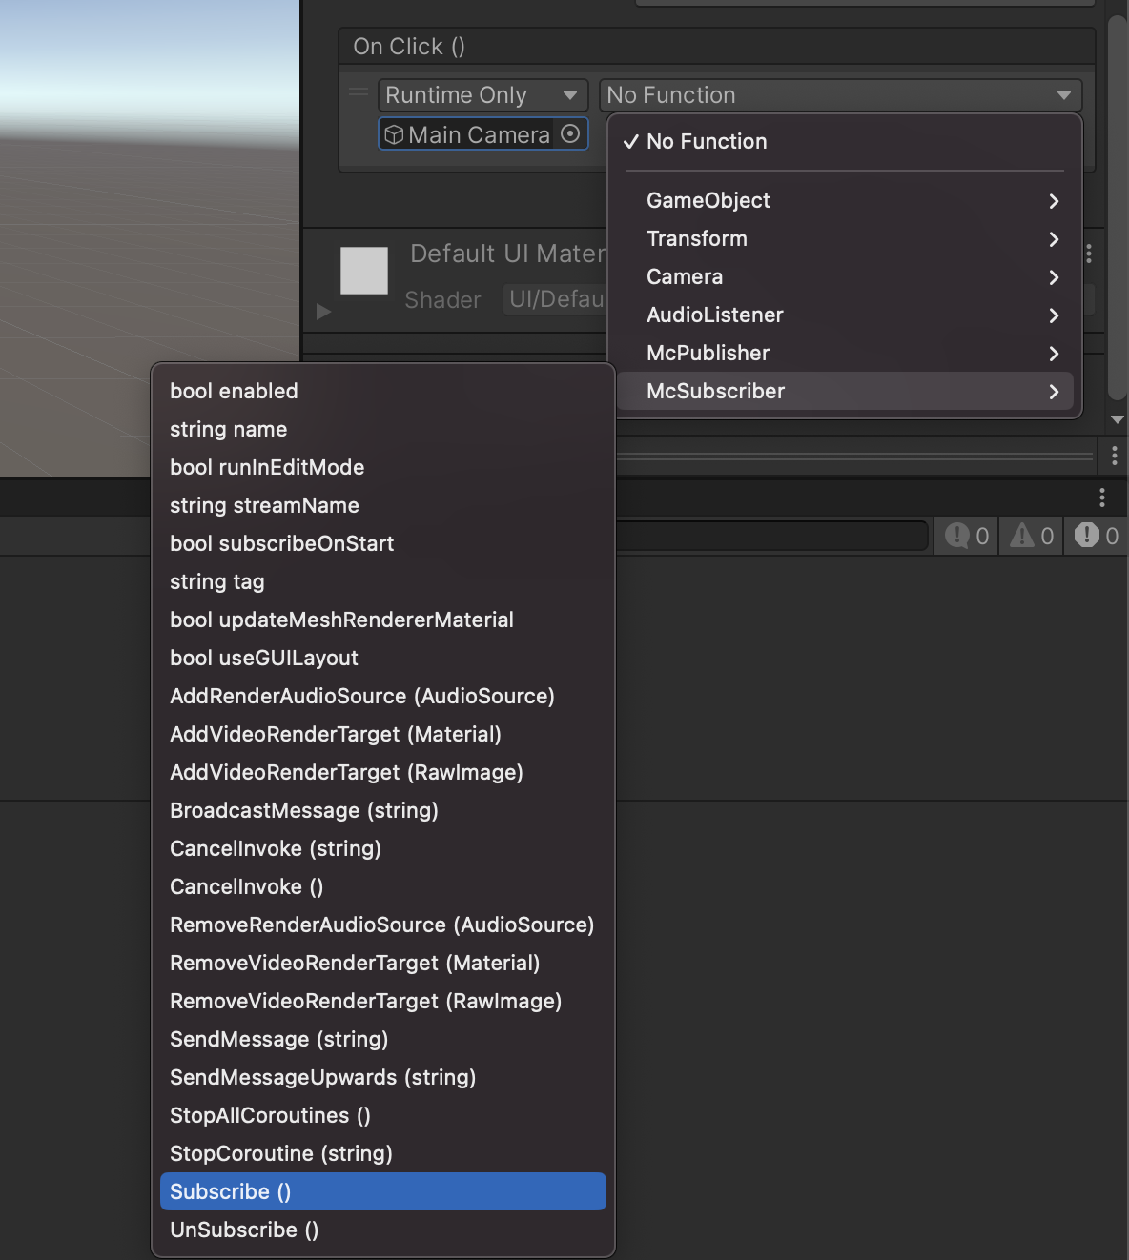
Task: Choose SendMessageUpwards (string)
Action: point(383,1077)
